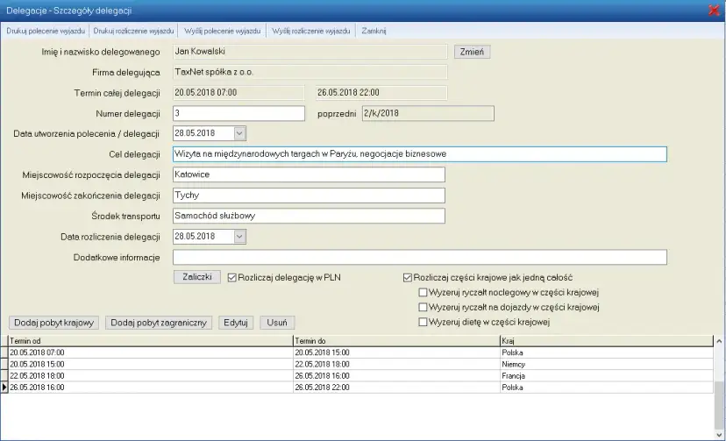Enable Wyzeruj ryczałt noclegowy w części krajowej
Viewport: 726px width, 441px height.
(424, 293)
